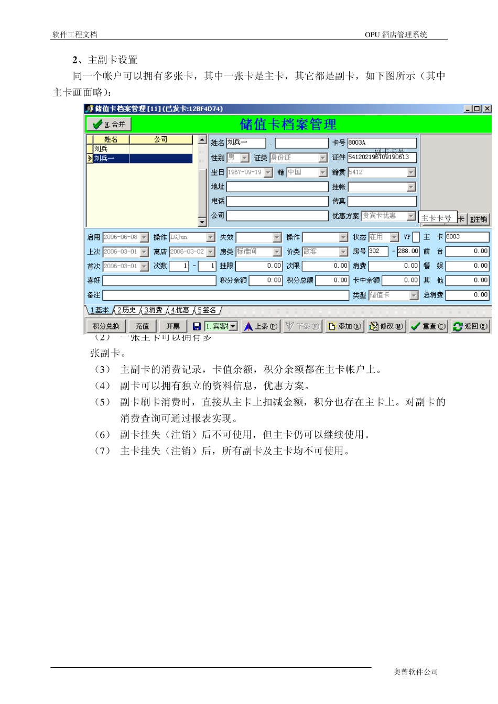This screenshot has width=498, height=704.
Task: Open the 房类 dropdown
Action: [277, 252]
